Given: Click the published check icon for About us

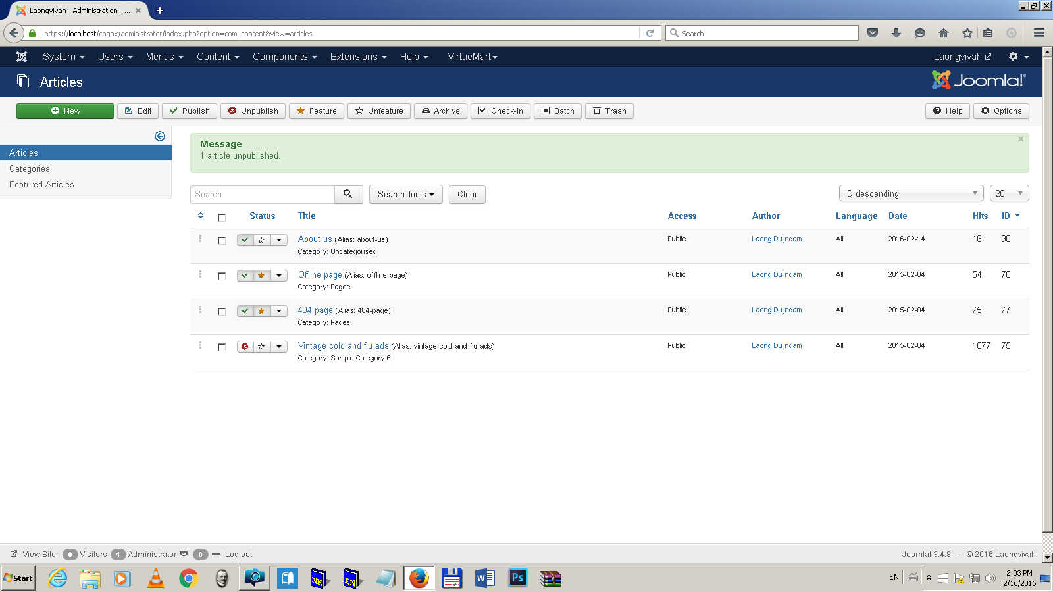Looking at the screenshot, I should [245, 240].
